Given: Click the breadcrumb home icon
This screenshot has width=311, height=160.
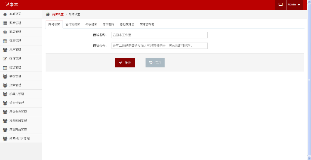Looking at the screenshot, I should [48, 14].
